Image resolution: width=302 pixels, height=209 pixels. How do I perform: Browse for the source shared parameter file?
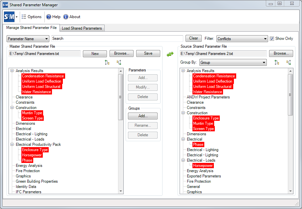pyautogui.click(x=281, y=53)
